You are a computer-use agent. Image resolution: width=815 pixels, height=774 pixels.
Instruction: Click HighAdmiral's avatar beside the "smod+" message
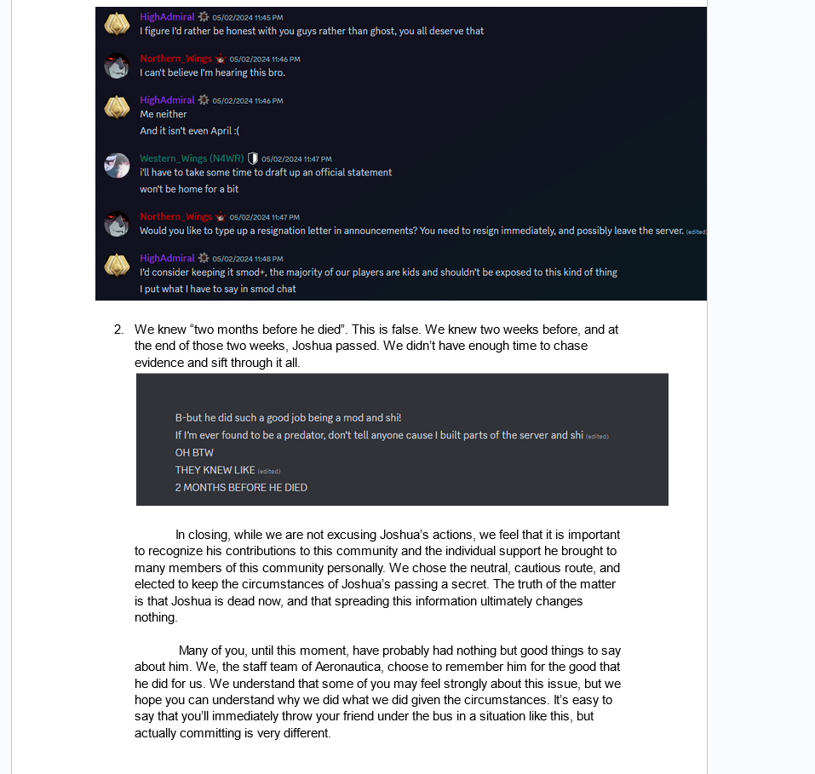(x=117, y=265)
